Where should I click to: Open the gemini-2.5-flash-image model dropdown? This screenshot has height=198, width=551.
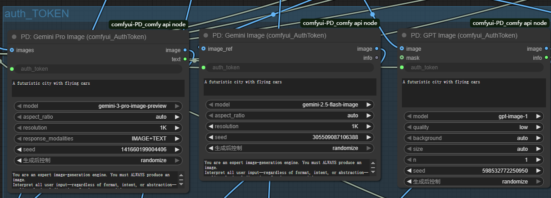(290, 105)
